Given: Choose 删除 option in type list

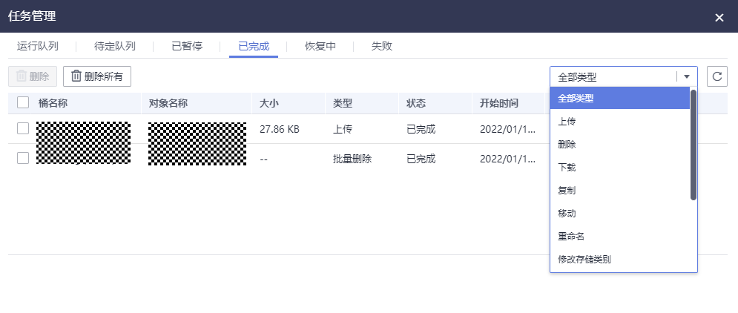Looking at the screenshot, I should [x=620, y=145].
